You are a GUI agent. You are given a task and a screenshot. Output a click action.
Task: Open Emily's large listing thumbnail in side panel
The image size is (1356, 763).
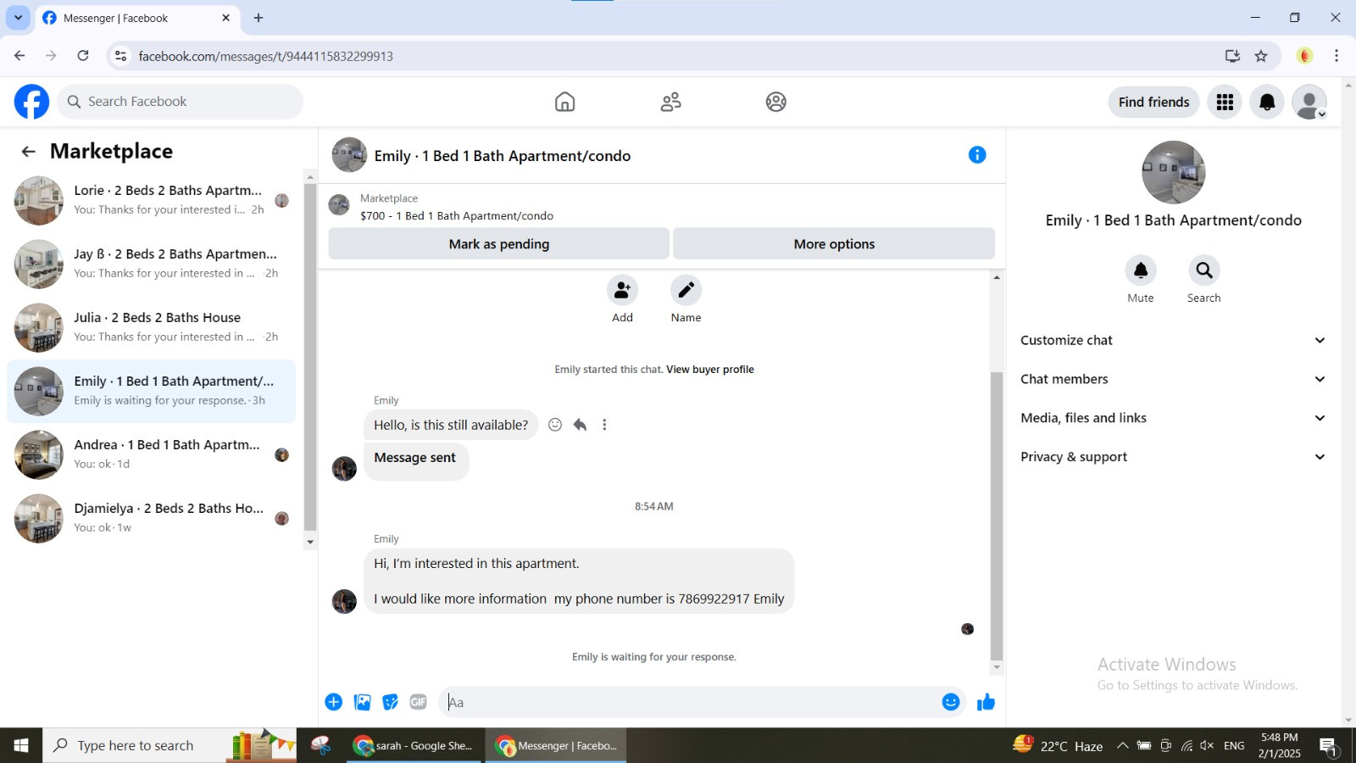pyautogui.click(x=1173, y=172)
